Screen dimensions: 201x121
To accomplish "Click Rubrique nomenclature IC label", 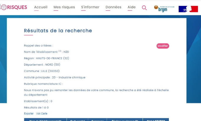I will (43, 84).
